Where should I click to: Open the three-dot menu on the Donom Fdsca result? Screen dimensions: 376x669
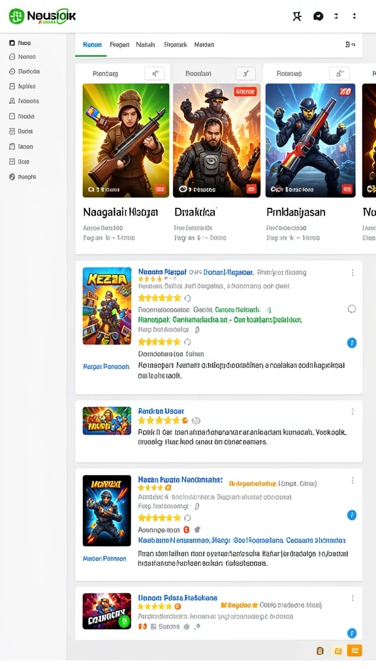pyautogui.click(x=352, y=598)
